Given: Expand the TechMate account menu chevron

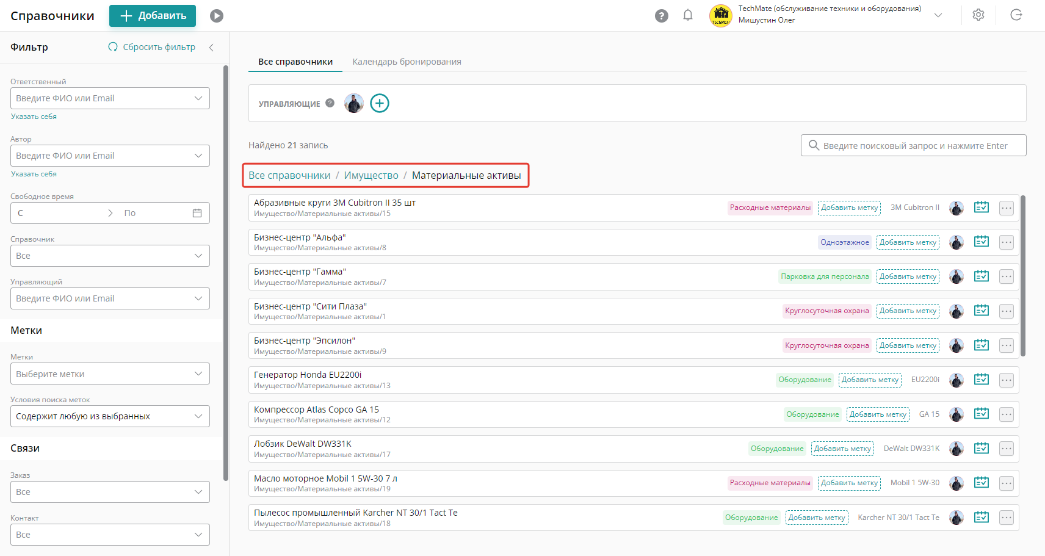Looking at the screenshot, I should [938, 15].
